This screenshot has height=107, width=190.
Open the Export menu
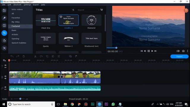pos(36,5)
